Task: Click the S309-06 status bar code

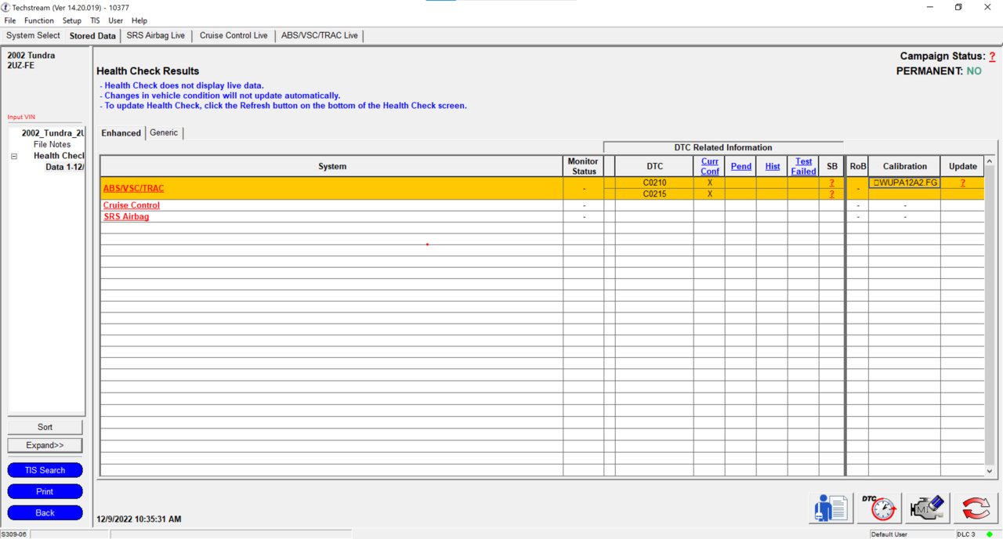Action: coord(13,534)
